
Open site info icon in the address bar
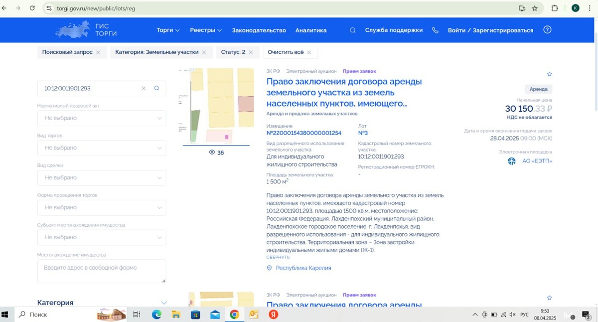point(49,8)
